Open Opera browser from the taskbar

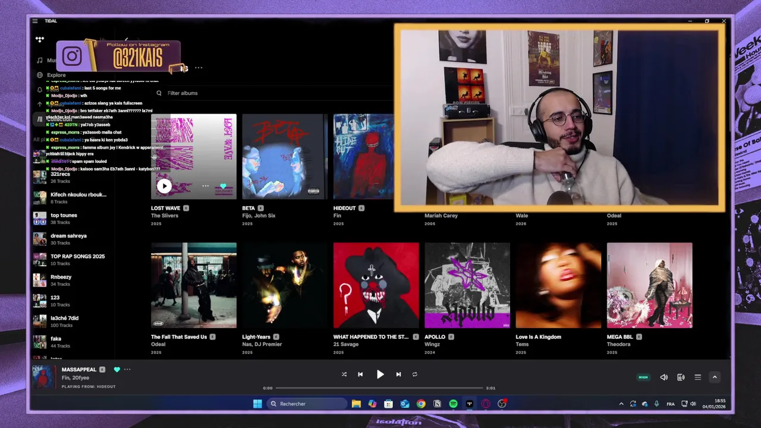pyautogui.click(x=486, y=404)
